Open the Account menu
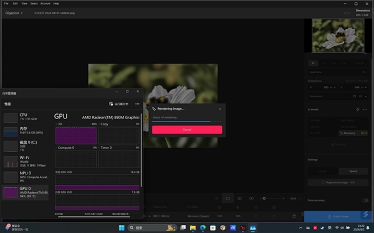This screenshot has height=233, width=374. pyautogui.click(x=46, y=4)
